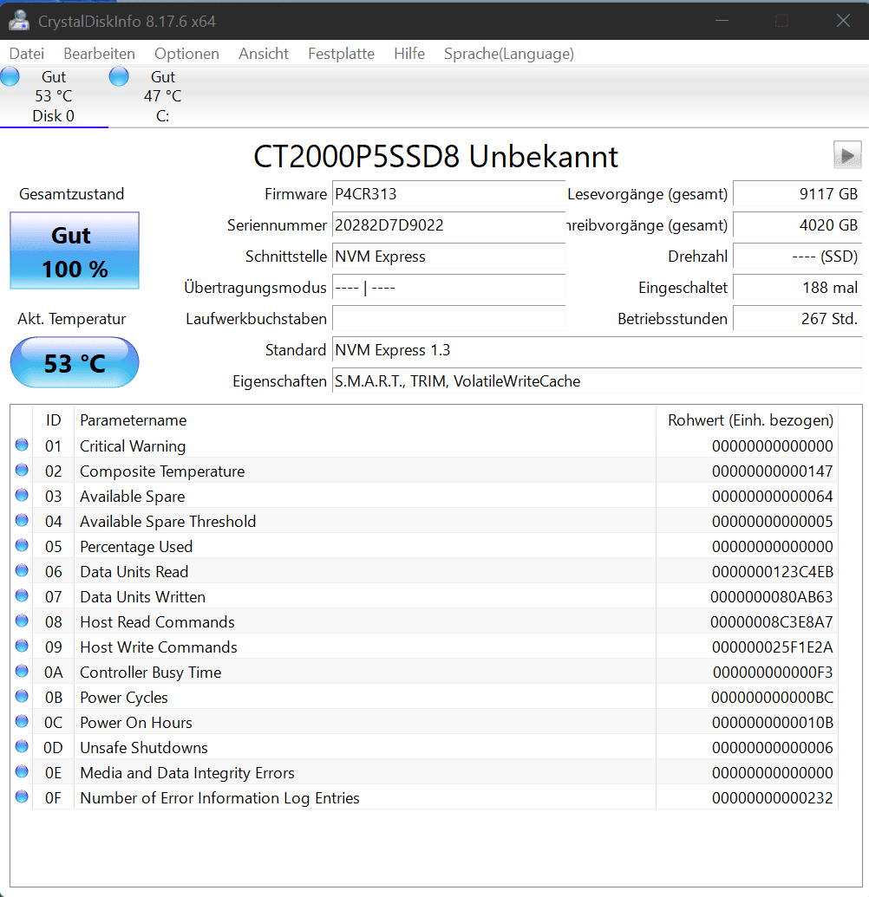Click status dot for Unsafe Shutdowns row
The image size is (869, 897).
pyautogui.click(x=22, y=746)
